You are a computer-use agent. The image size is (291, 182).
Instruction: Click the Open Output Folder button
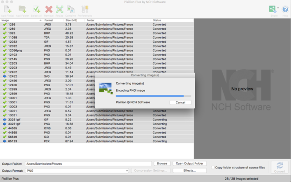click(190, 163)
